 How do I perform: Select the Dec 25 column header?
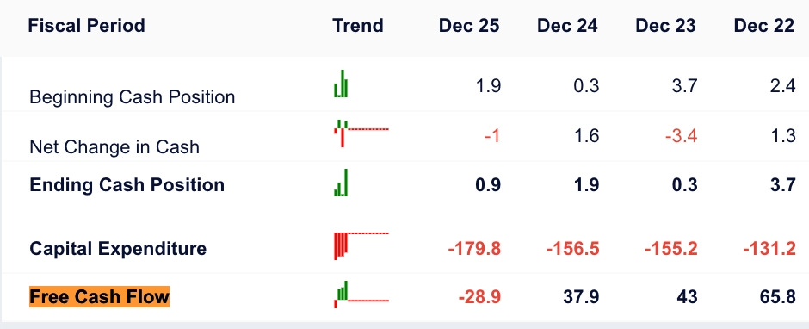pos(469,25)
